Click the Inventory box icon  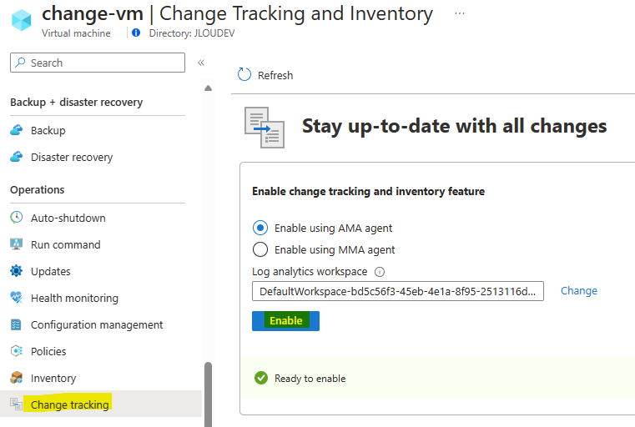pos(16,378)
